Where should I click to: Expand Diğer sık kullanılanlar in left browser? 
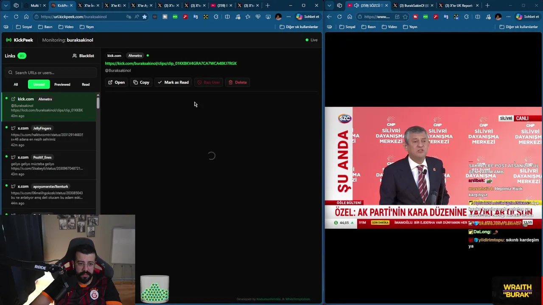click(x=299, y=27)
